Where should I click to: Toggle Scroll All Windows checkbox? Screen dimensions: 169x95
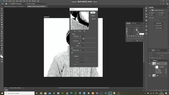point(10,4)
